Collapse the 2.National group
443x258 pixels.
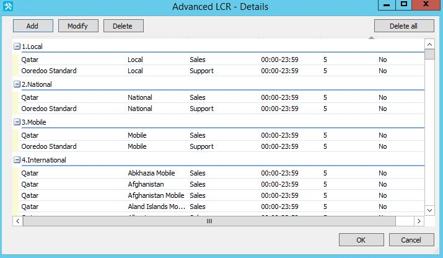click(x=17, y=84)
